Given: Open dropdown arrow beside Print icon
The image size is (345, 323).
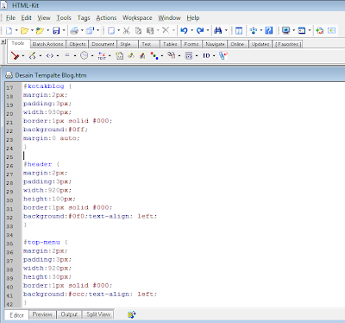Looking at the screenshot, I should coord(82,30).
